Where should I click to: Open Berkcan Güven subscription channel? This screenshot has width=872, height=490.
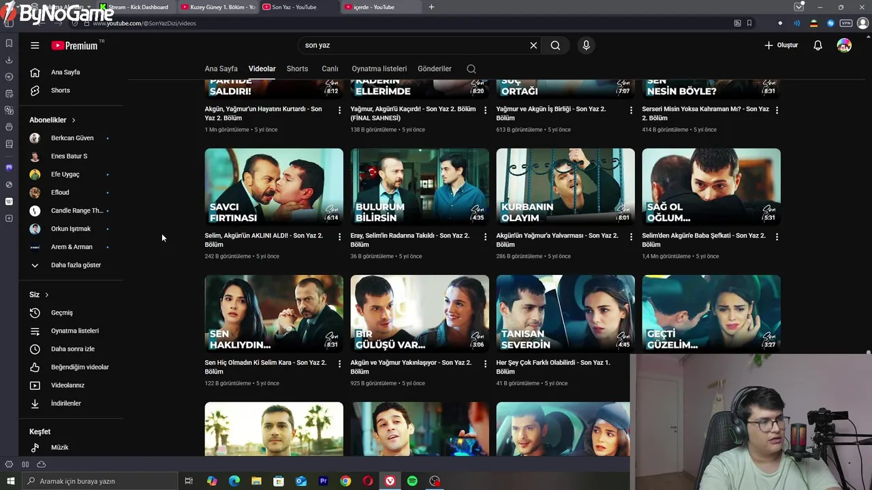point(71,138)
